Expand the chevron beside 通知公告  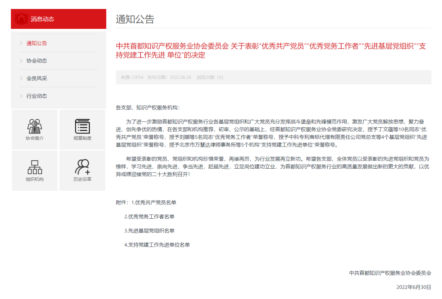point(21,43)
